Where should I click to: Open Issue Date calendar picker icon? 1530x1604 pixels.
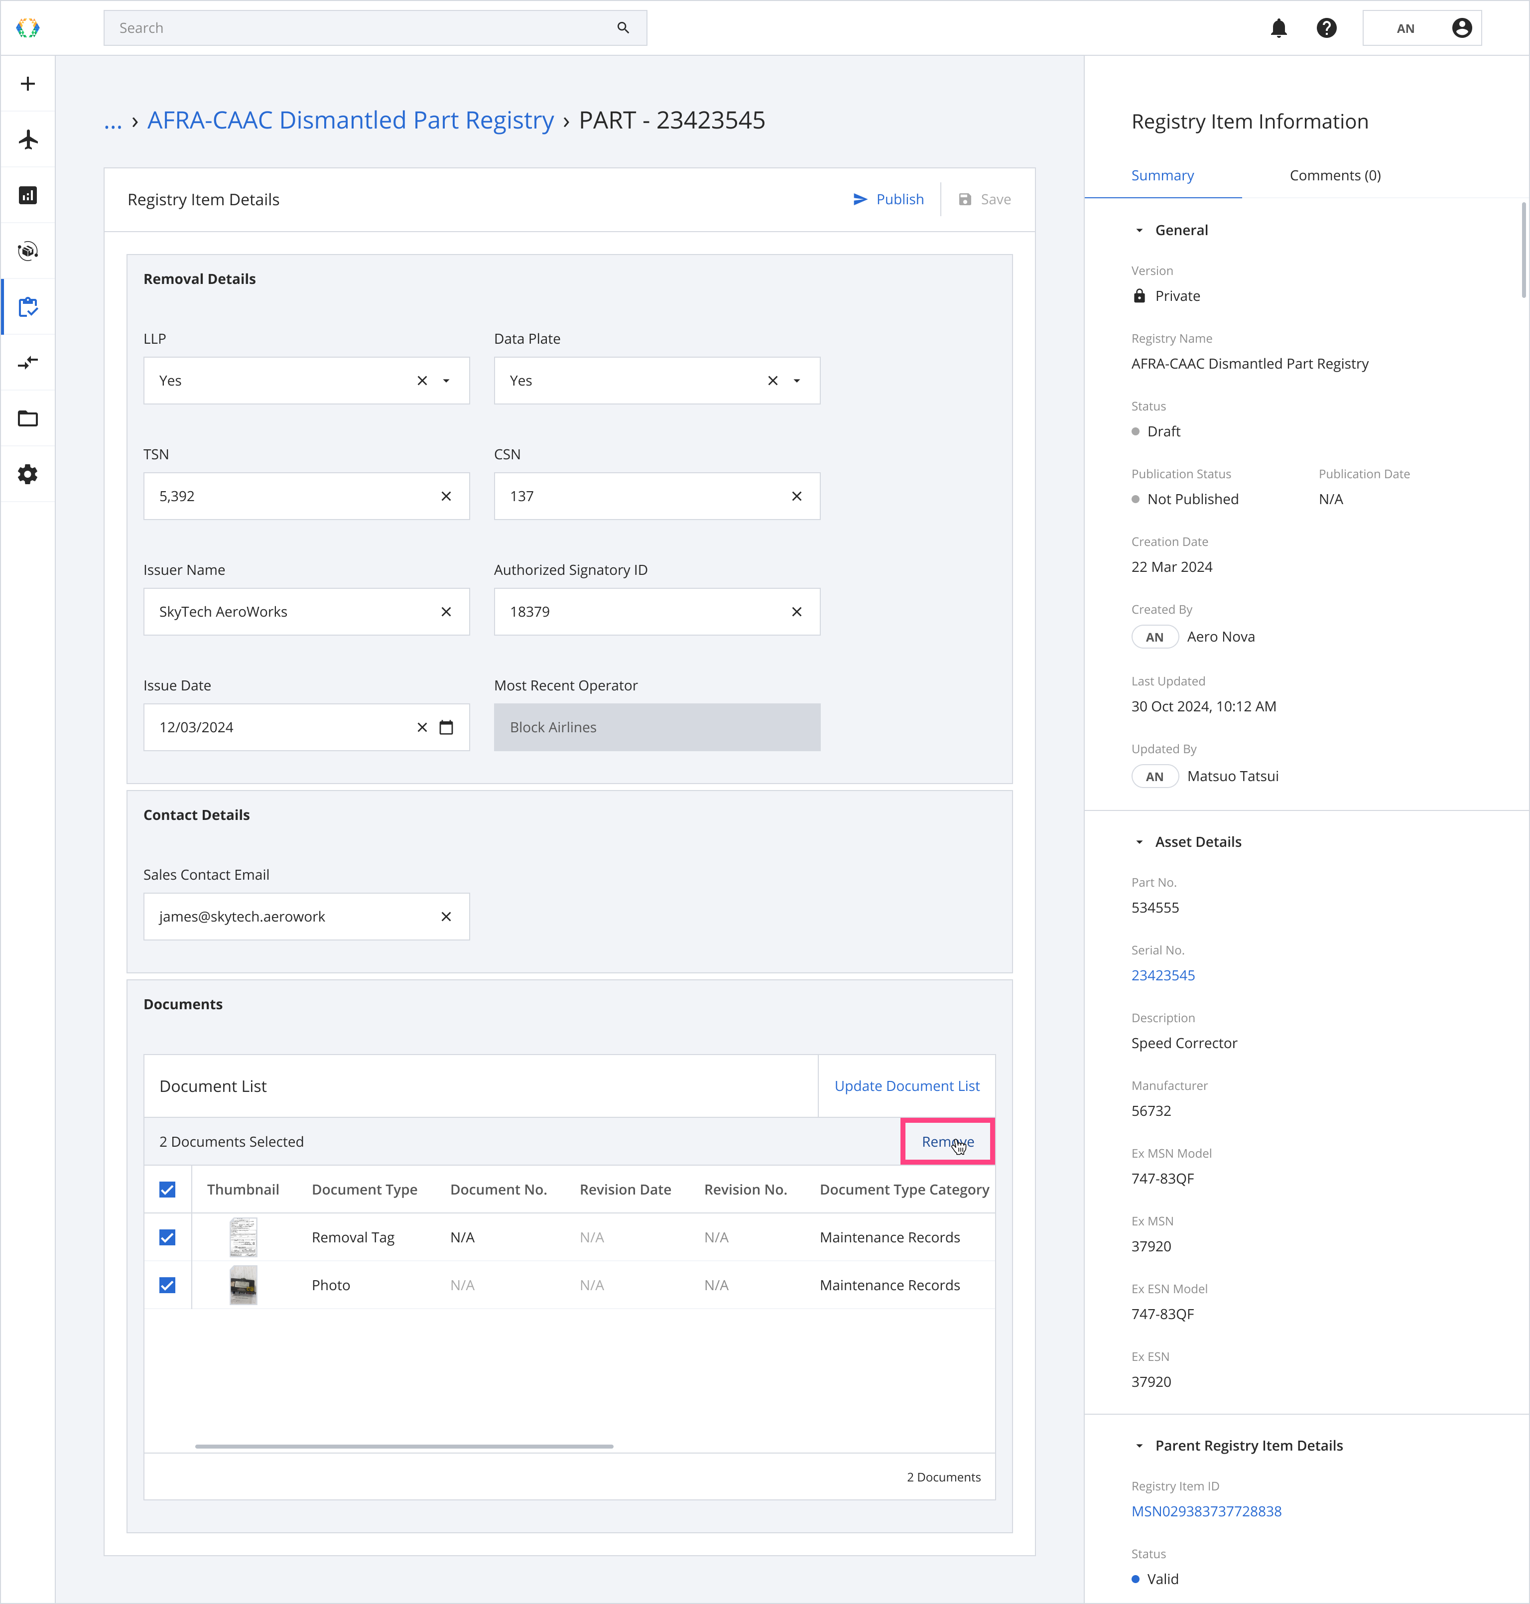click(446, 727)
